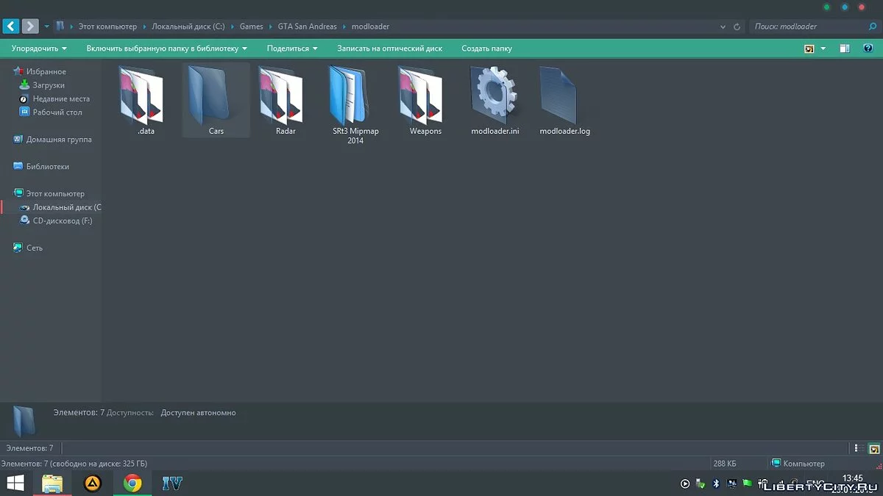Expand the arrow after 'Локальный диск (C:)' breadcrumb
Screen dimensions: 883x496
coord(233,26)
